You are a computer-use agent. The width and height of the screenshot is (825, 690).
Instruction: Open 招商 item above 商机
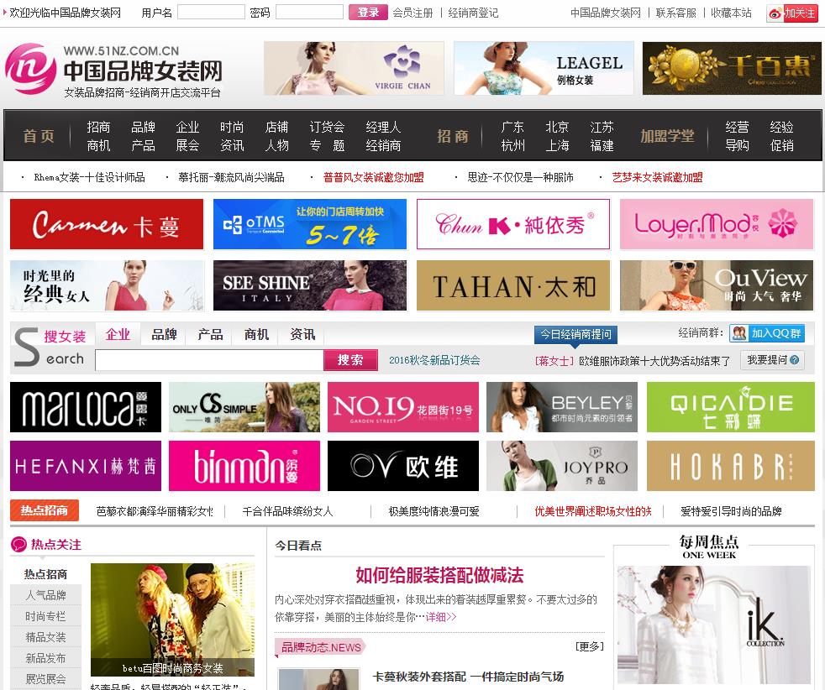(98, 128)
